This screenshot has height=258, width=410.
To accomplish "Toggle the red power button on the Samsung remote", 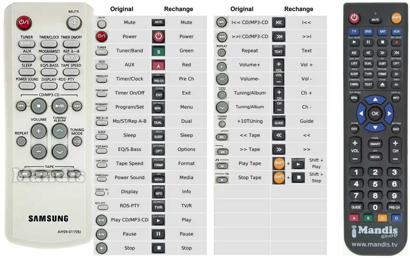I will click(24, 23).
